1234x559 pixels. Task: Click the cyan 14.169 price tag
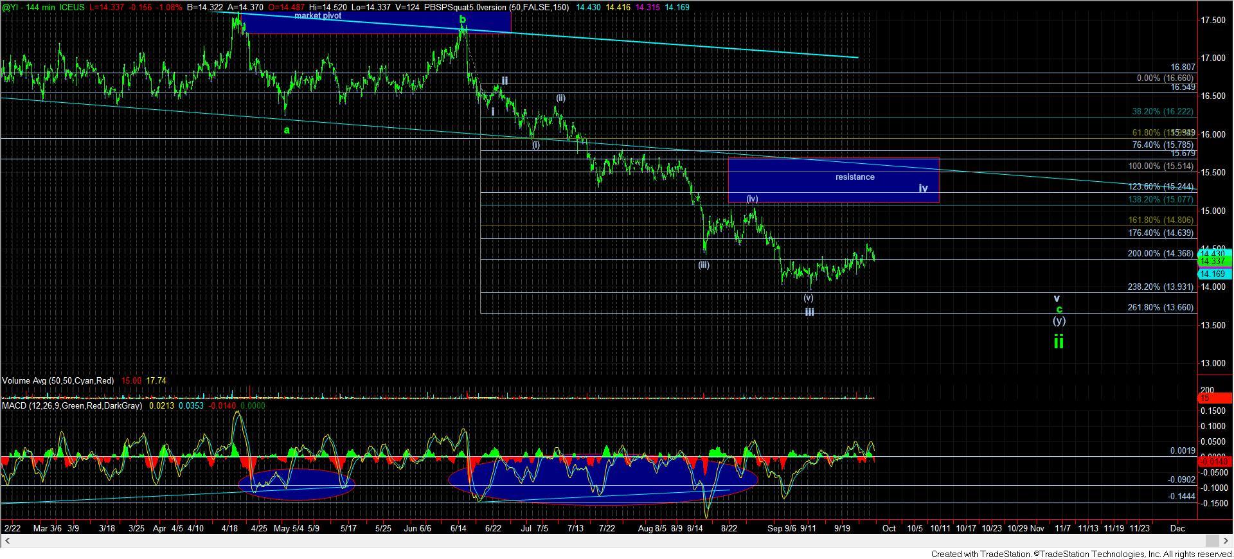coord(1213,274)
